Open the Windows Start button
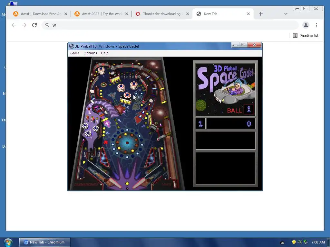 (8, 242)
